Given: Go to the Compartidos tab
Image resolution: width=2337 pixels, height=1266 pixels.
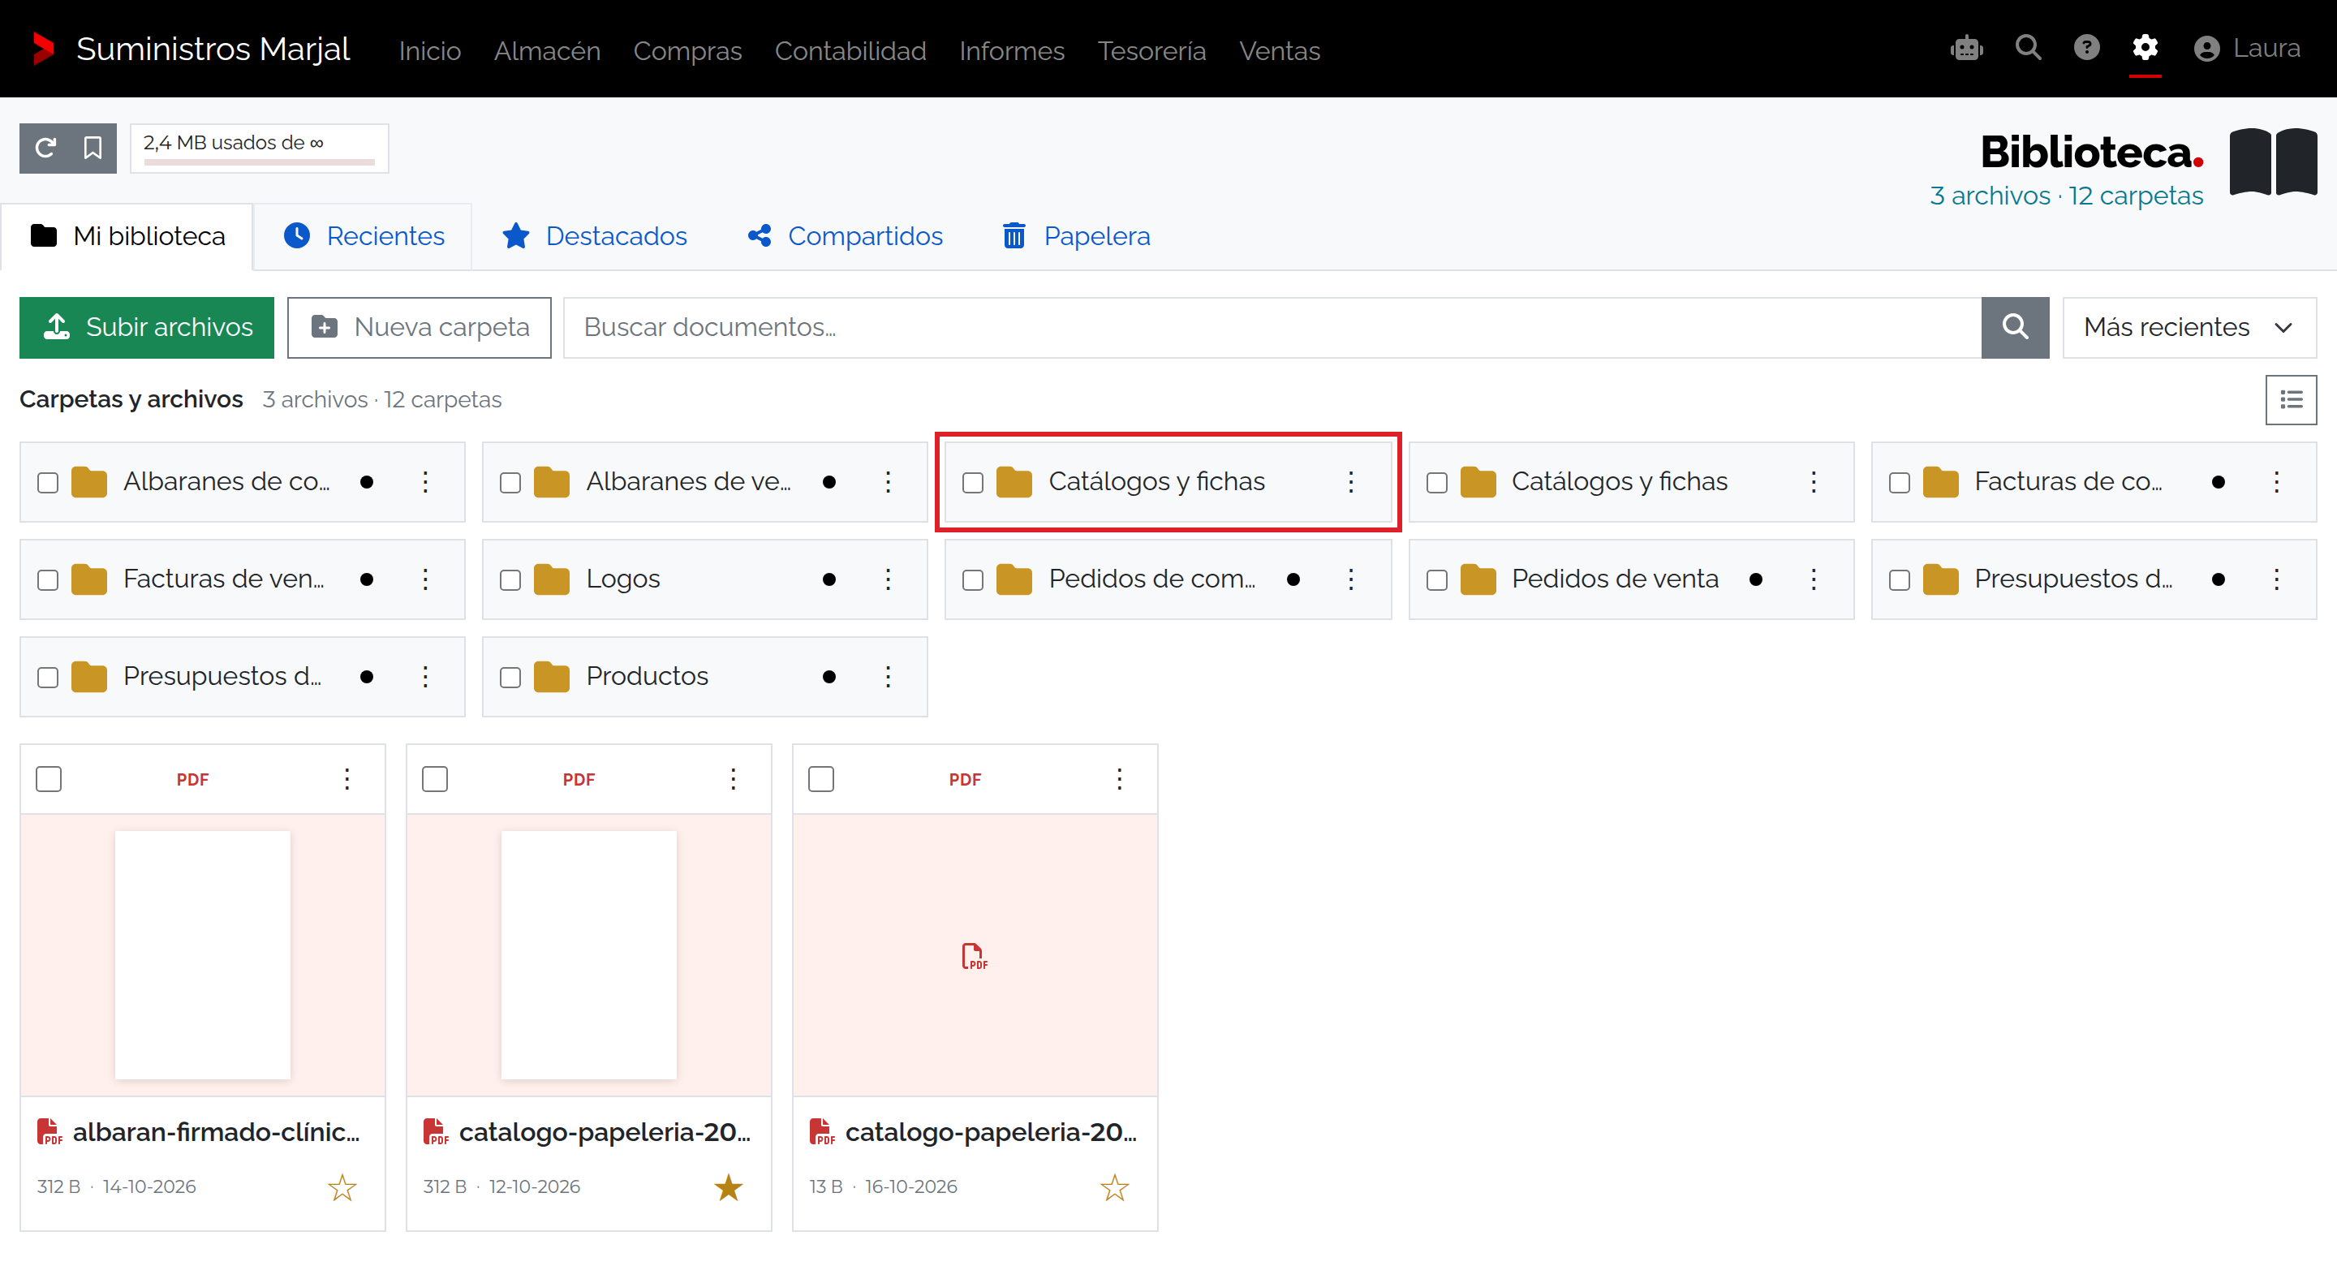Looking at the screenshot, I should [x=845, y=236].
